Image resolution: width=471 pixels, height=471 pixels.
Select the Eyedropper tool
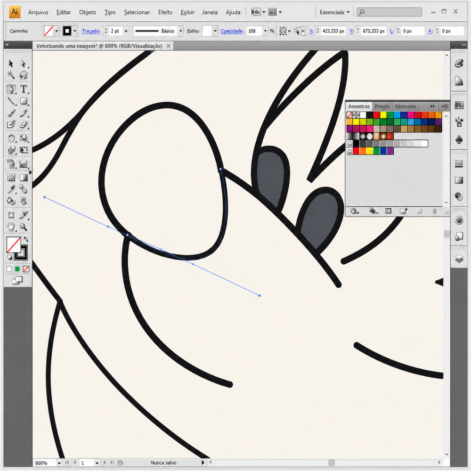pyautogui.click(x=11, y=189)
